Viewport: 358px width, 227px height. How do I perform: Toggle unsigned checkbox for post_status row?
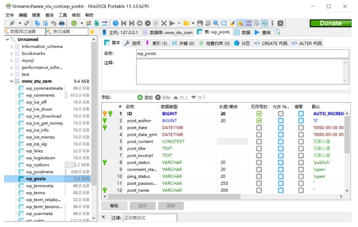tap(259, 162)
